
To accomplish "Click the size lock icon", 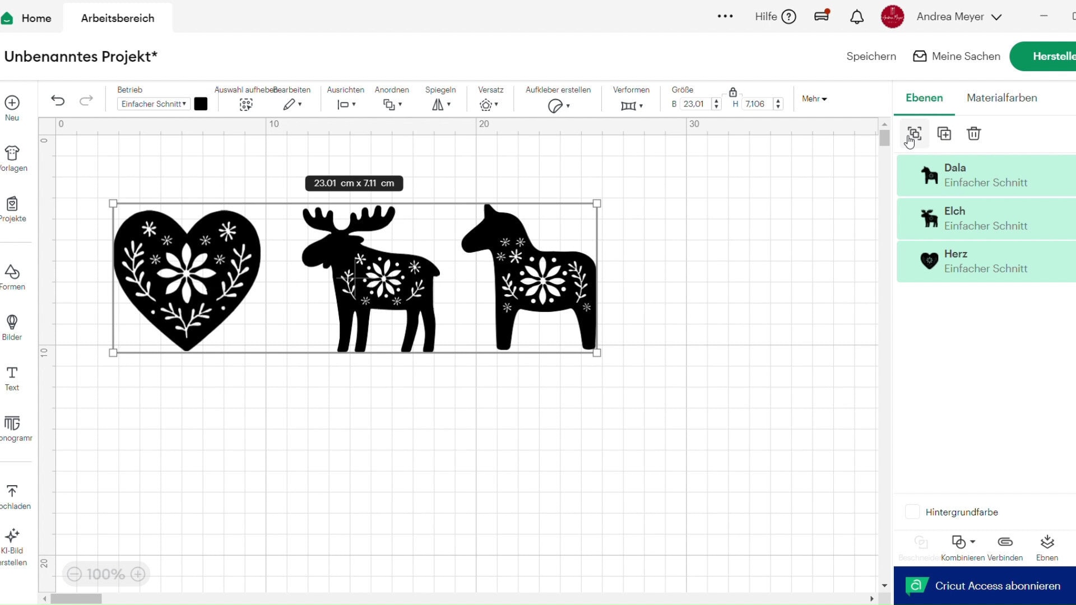I will 733,92.
